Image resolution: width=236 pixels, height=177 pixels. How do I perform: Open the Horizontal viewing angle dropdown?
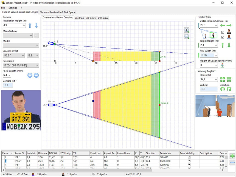coord(216,79)
